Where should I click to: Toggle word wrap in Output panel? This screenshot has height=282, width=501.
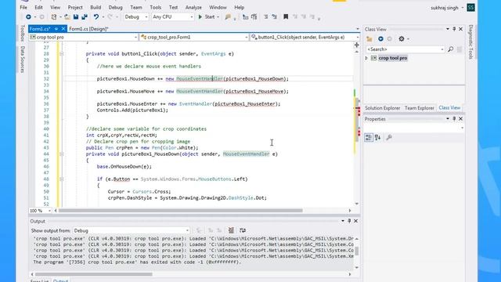click(x=243, y=230)
